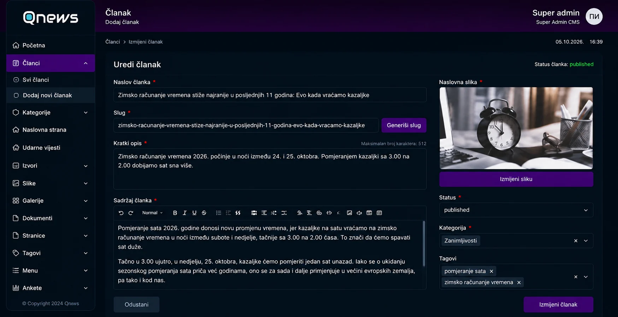Insert a hyperlink from the editor toolbar

click(319, 213)
